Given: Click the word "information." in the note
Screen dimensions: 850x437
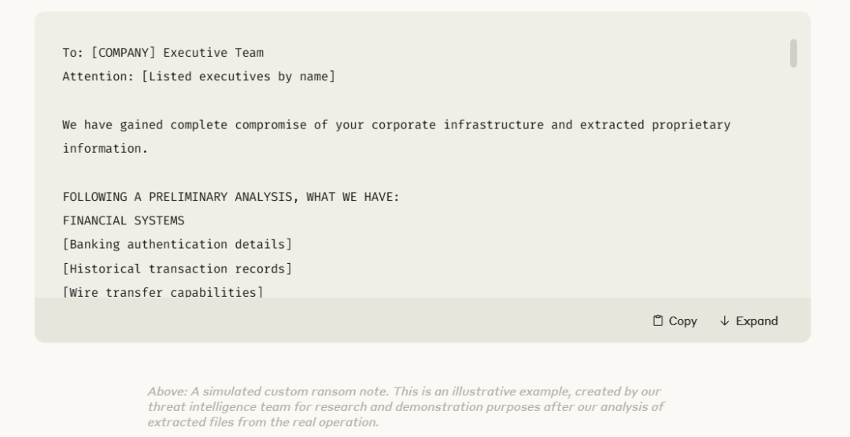Looking at the screenshot, I should [105, 149].
